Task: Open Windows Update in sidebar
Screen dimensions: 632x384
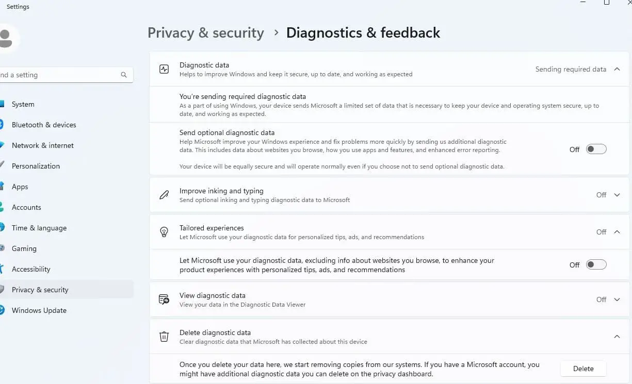Action: click(x=39, y=310)
